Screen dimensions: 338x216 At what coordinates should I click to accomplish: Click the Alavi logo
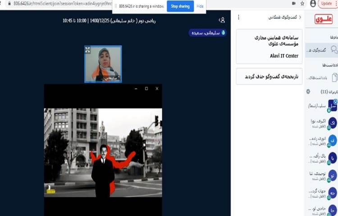coord(323,19)
